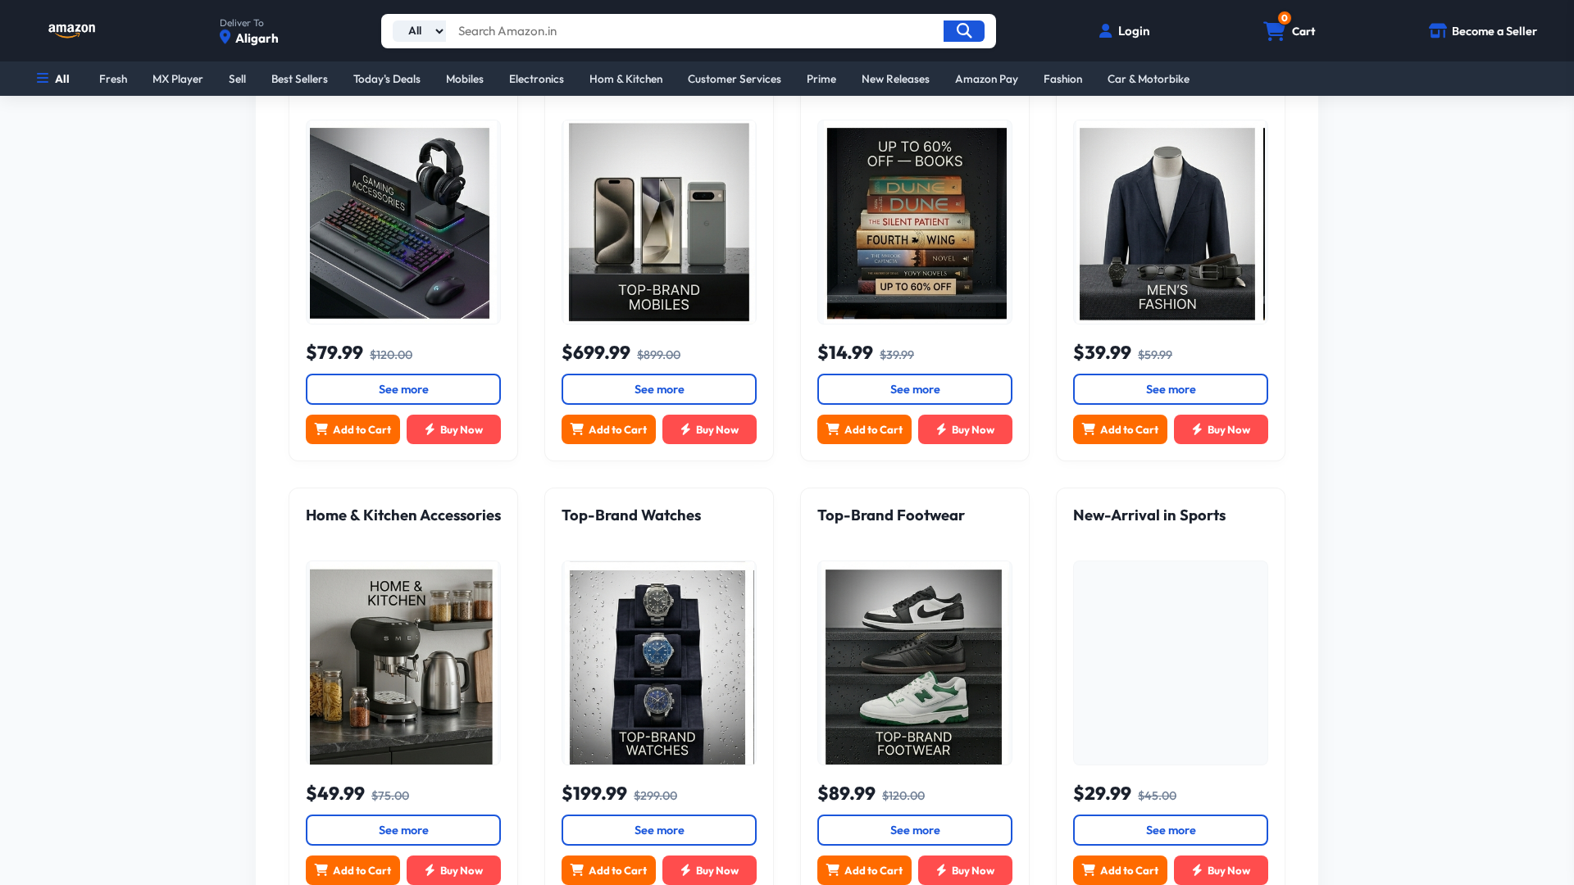Add the $14.99 books to cart
1574x885 pixels.
pyautogui.click(x=864, y=429)
